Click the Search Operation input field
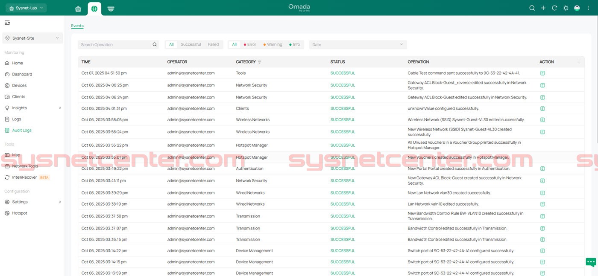This screenshot has height=276, width=598. pos(114,44)
